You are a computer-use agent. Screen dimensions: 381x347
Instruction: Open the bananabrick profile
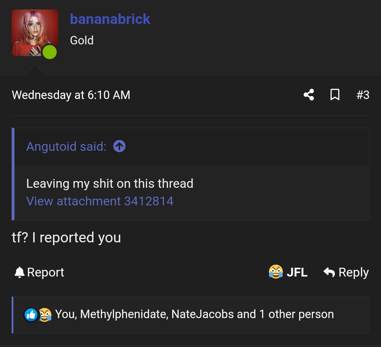coord(110,19)
